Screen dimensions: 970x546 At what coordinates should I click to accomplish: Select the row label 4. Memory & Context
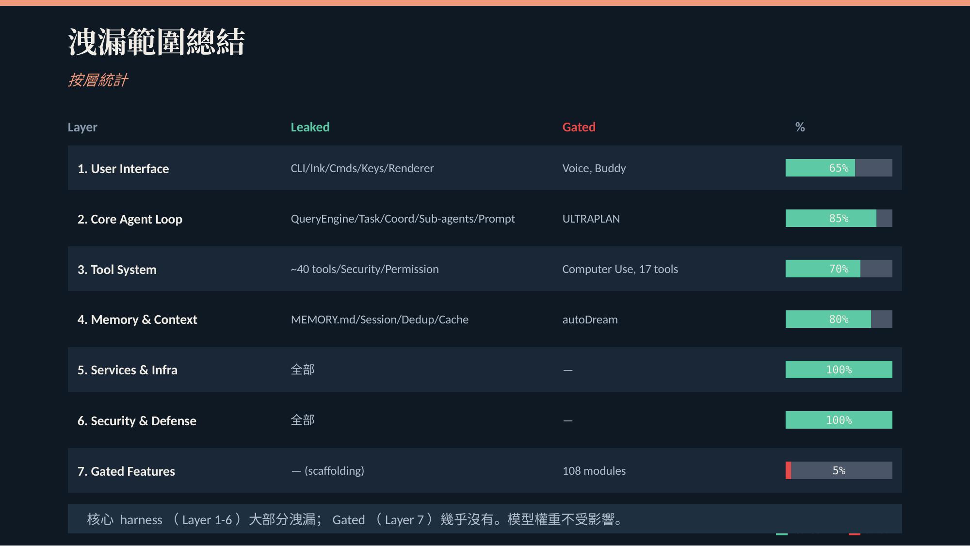(137, 320)
